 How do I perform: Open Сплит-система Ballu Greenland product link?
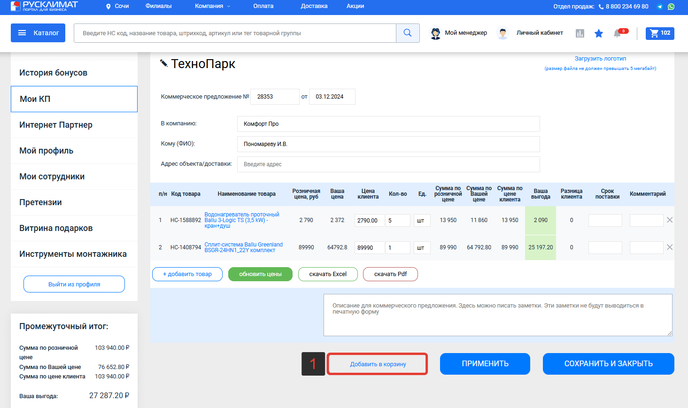tap(244, 247)
